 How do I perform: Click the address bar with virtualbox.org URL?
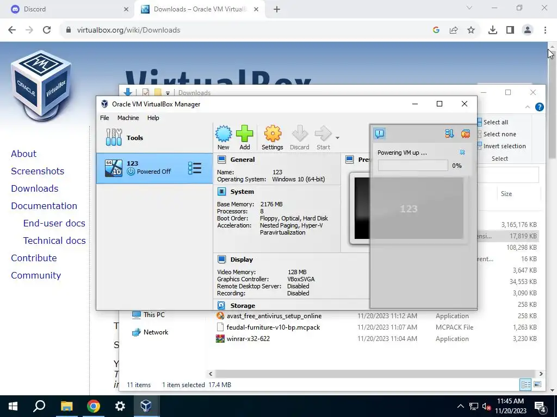(245, 30)
